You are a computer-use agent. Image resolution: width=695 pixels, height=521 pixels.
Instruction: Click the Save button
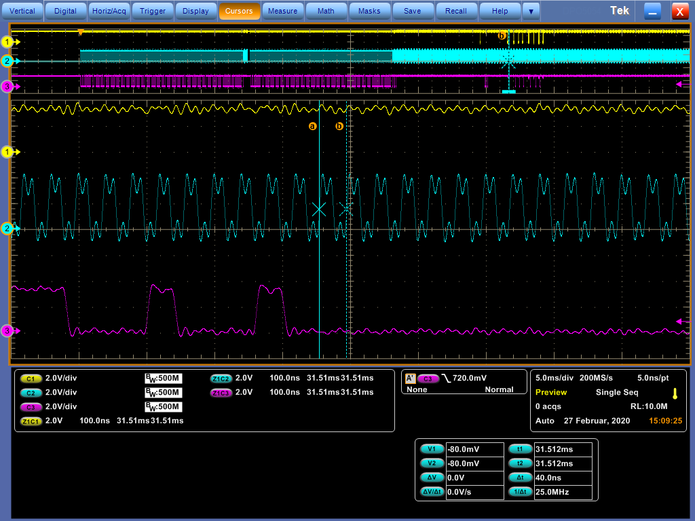pos(412,11)
